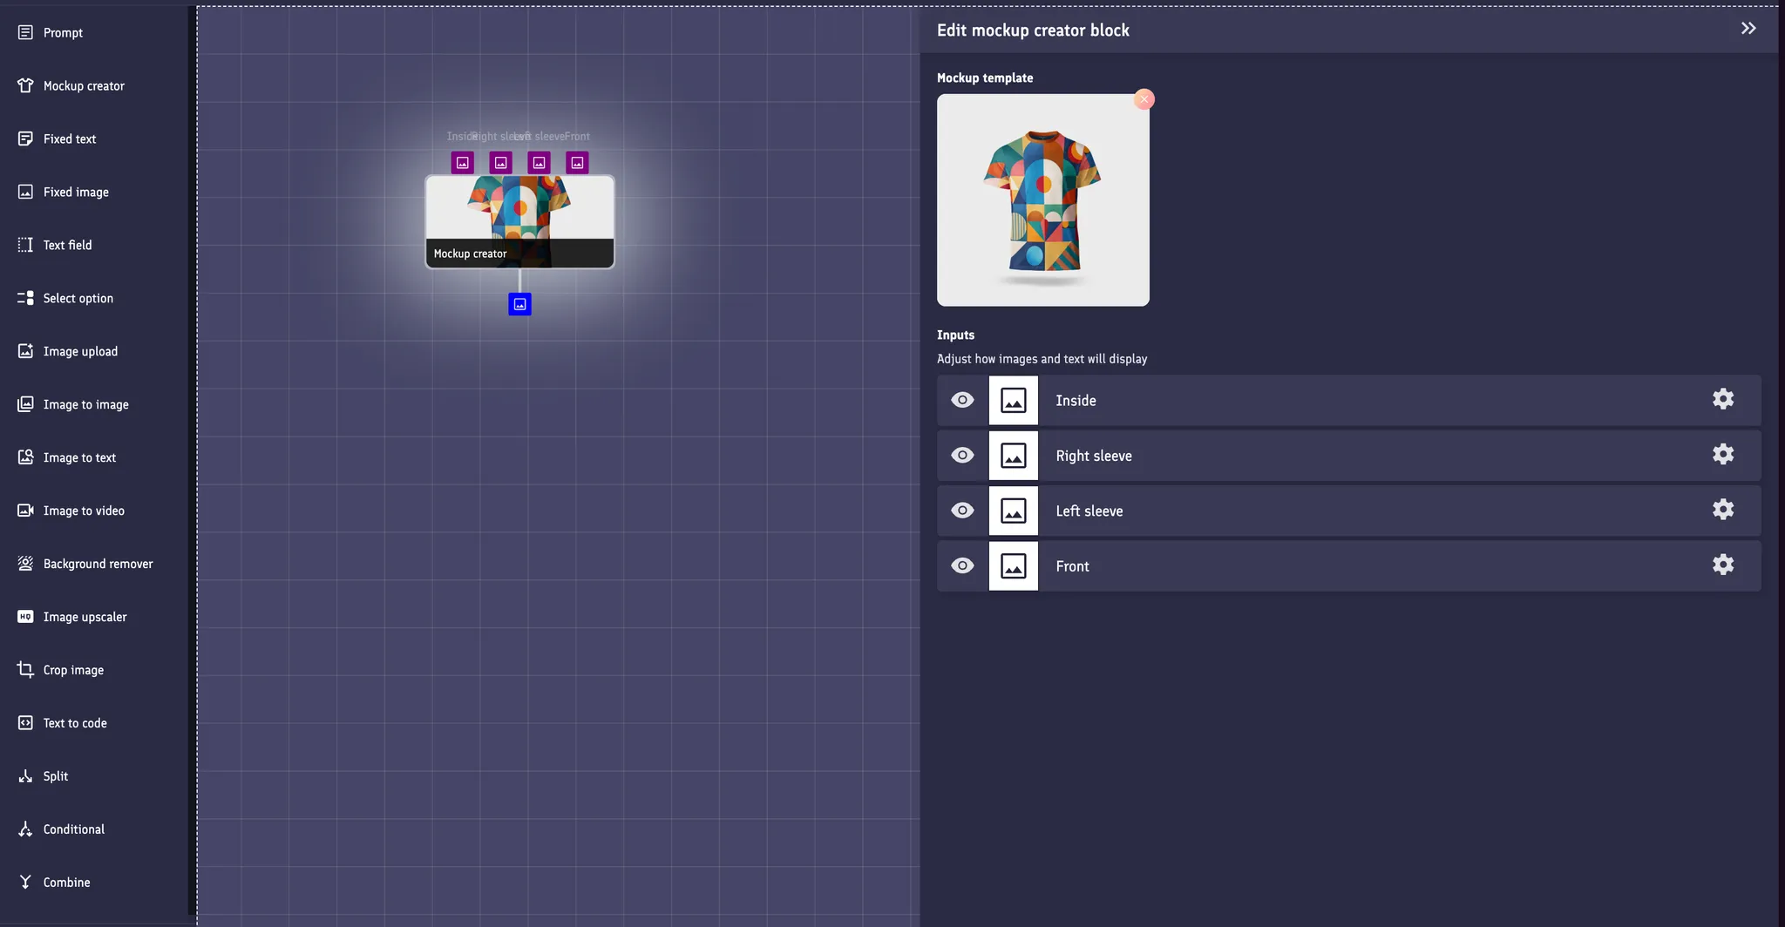Click the Image upscaler HQ icon

(x=25, y=617)
